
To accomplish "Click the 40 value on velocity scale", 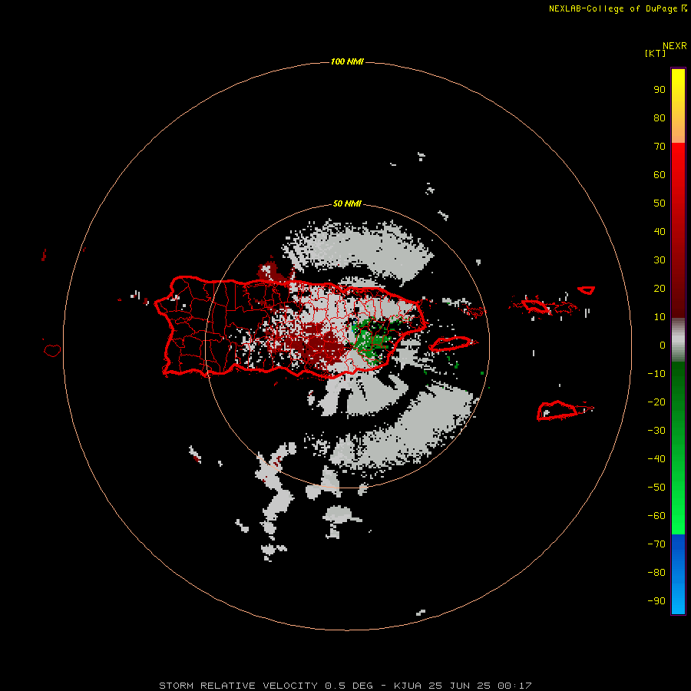I will [660, 232].
